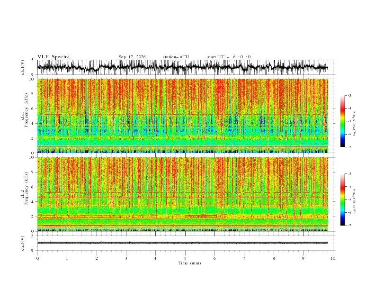Click the 0 minute tick on time axis
Viewport: 375px width, 290px height.
click(37, 258)
